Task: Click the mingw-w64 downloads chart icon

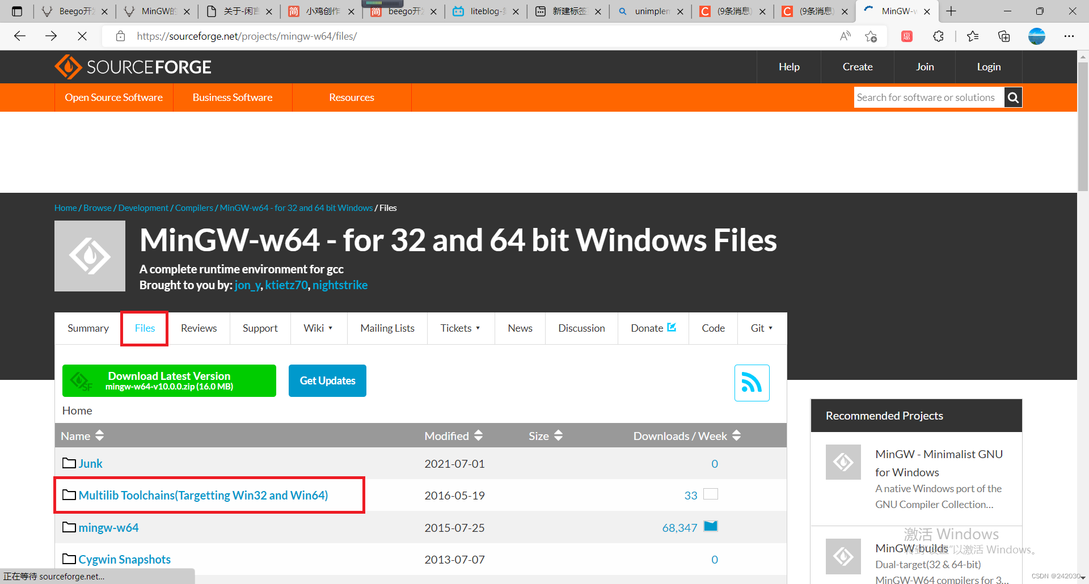Action: (x=711, y=526)
